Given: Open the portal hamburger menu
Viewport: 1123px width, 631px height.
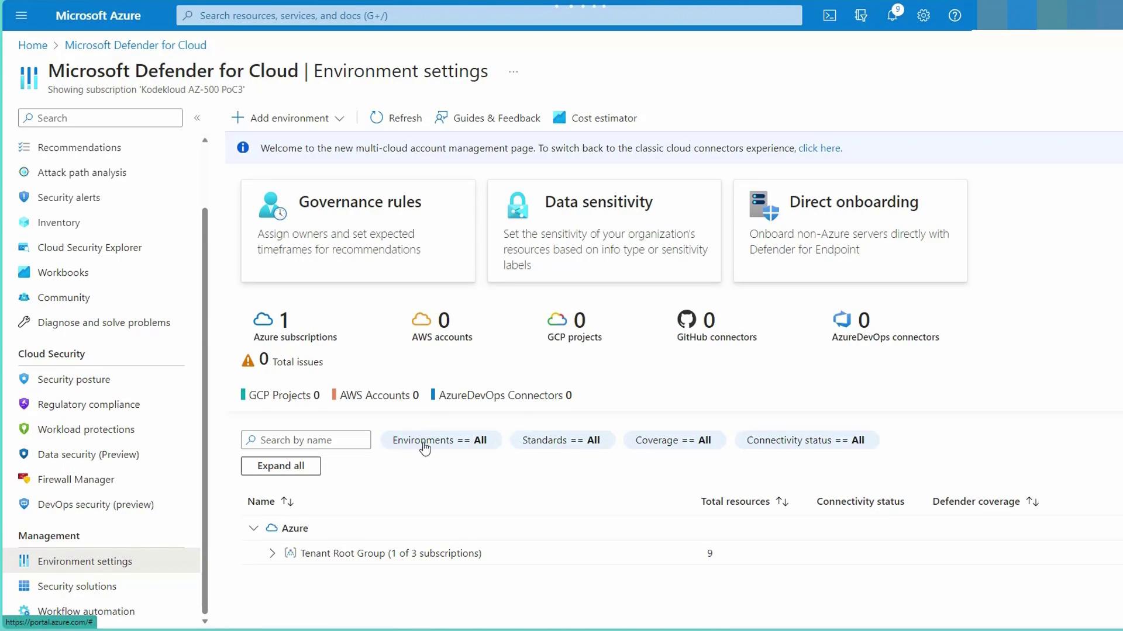Looking at the screenshot, I should pos(22,16).
